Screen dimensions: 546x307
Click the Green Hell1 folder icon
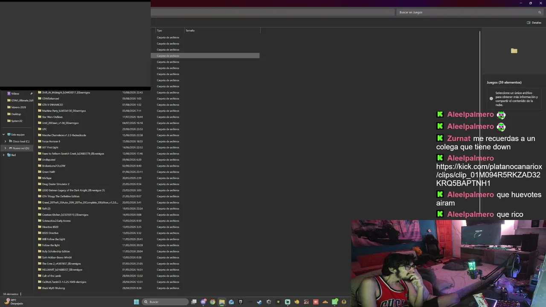(40, 172)
